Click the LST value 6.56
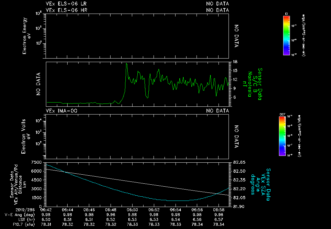Screen dimensions: 331x229 point(197,220)
